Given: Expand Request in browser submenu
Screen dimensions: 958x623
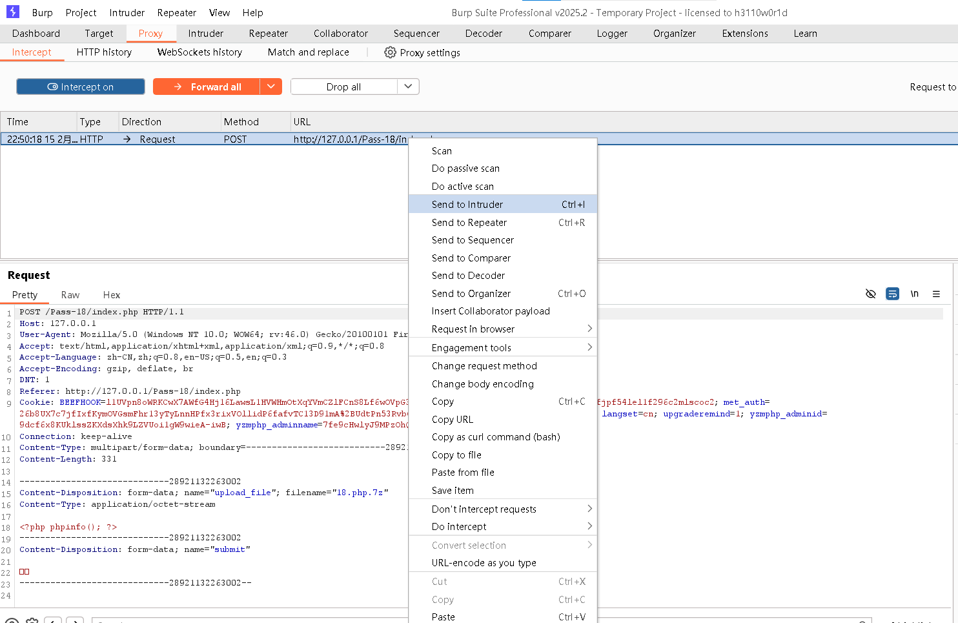Looking at the screenshot, I should [x=503, y=329].
